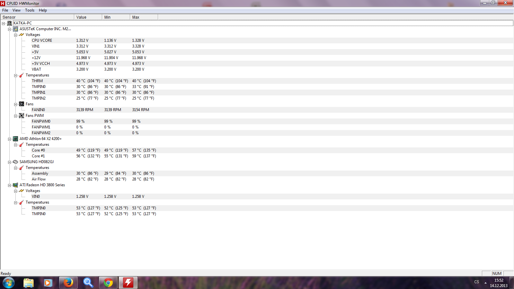
Task: Click the ASUSTeK motherboard icon
Action: (15, 29)
